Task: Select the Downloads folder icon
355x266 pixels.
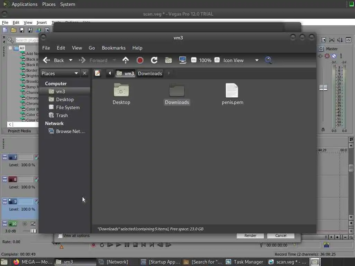Action: point(177,94)
